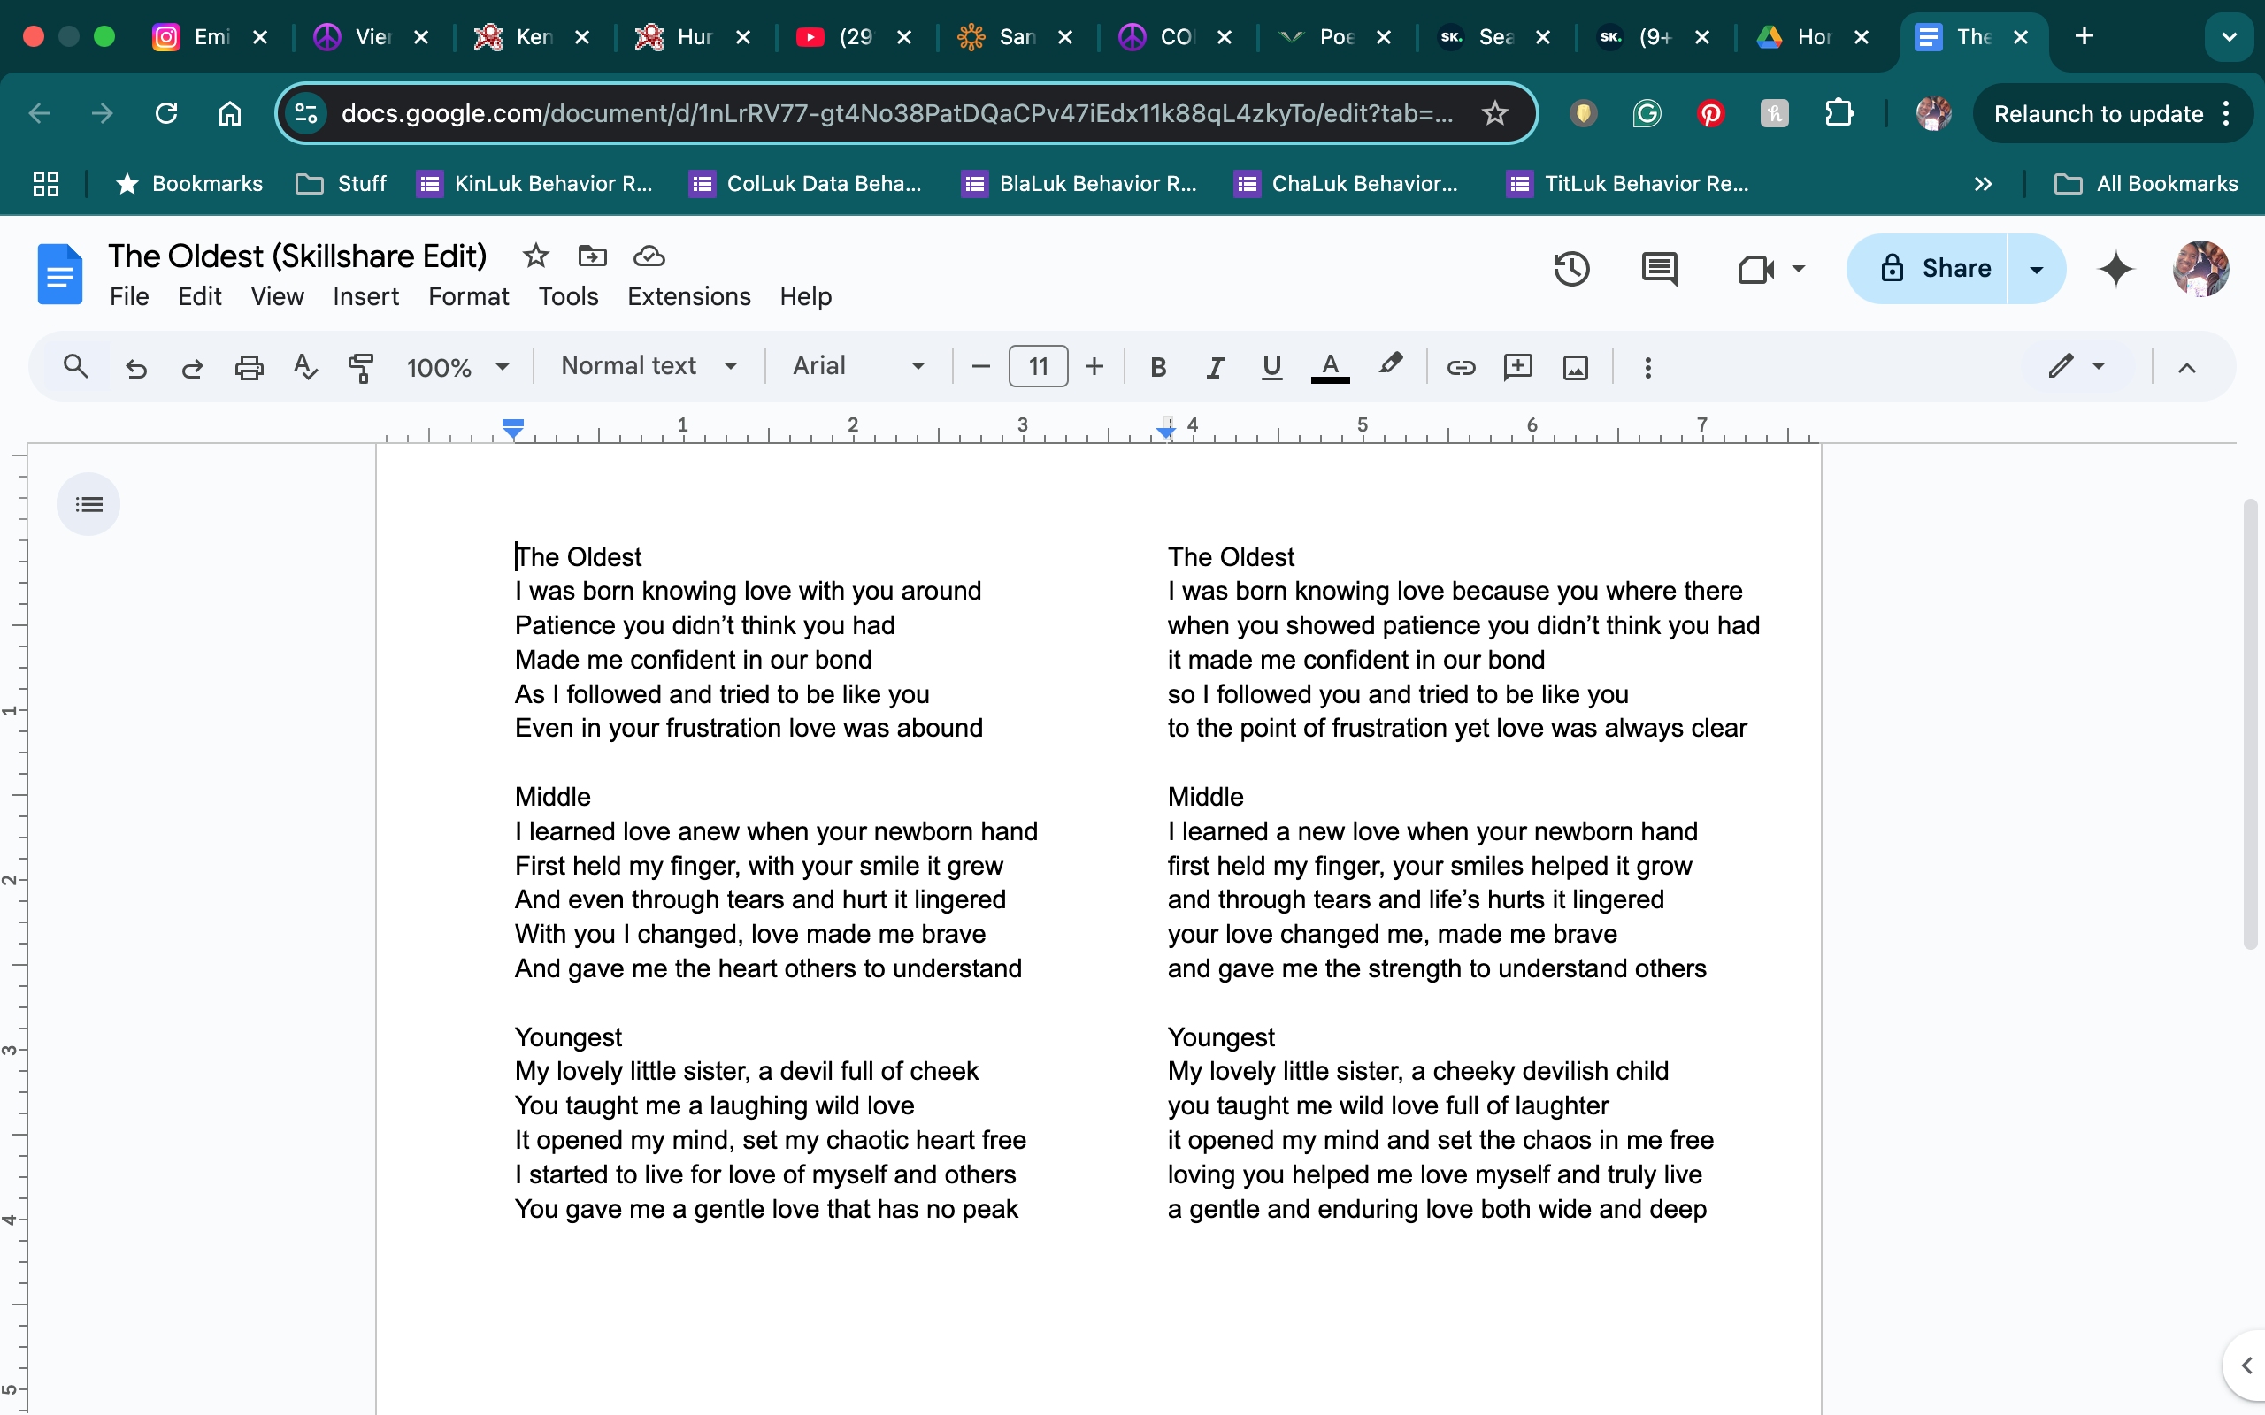Image resolution: width=2265 pixels, height=1415 pixels.
Task: Open All Bookmarks folder
Action: [2146, 184]
